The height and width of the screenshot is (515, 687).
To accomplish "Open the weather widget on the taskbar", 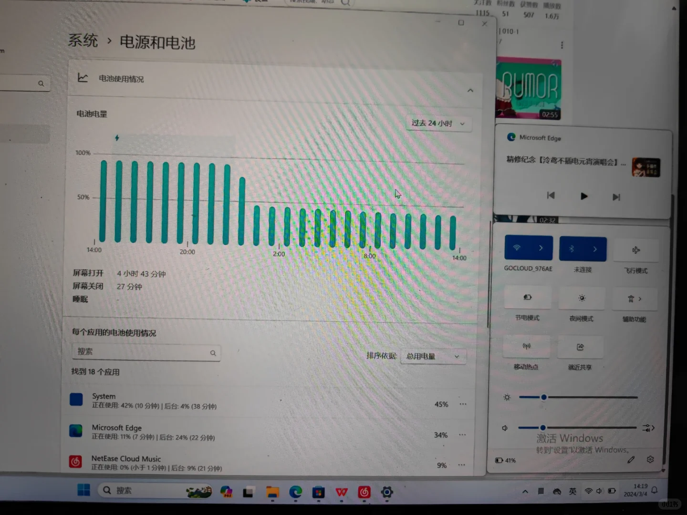I will [x=199, y=491].
